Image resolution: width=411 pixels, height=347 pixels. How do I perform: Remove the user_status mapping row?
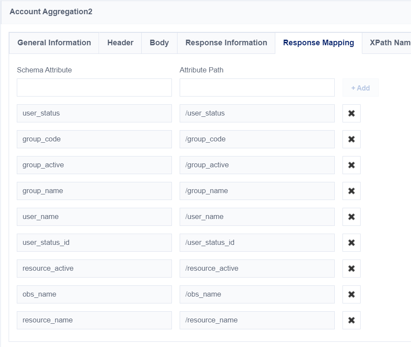click(x=351, y=113)
